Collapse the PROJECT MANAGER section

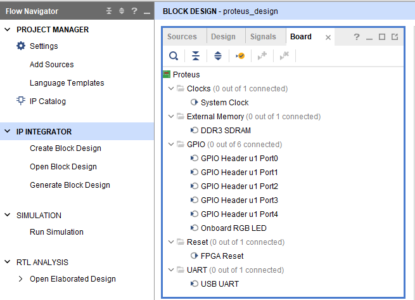click(8, 30)
